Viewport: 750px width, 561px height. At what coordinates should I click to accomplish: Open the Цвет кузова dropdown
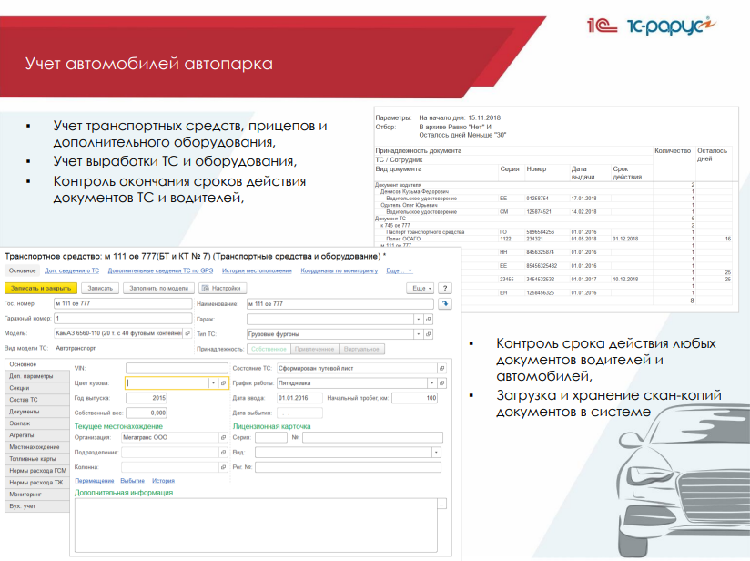coord(212,383)
